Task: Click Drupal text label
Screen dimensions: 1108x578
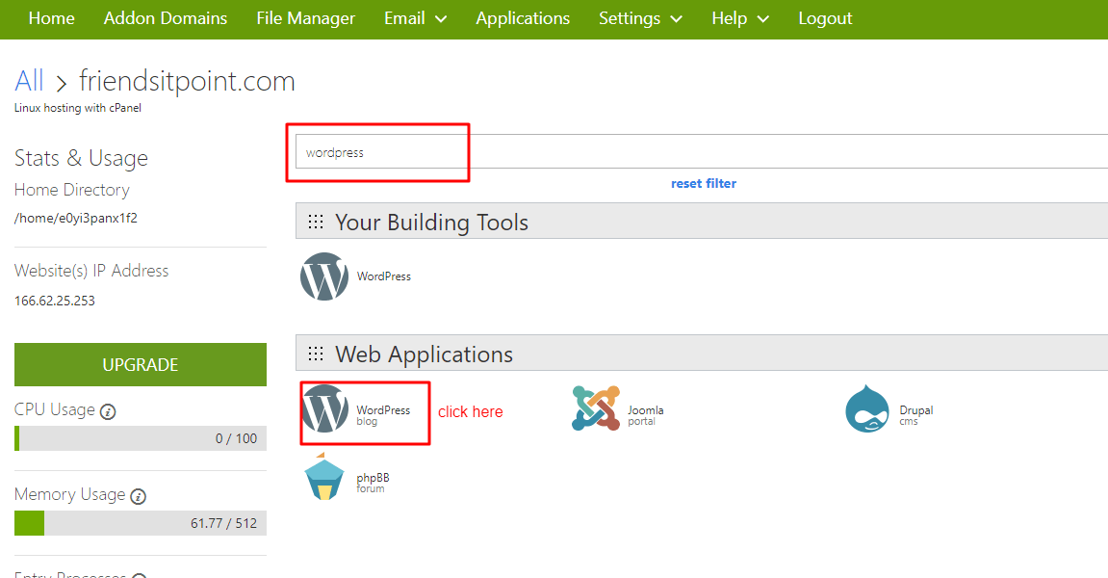Action: click(916, 410)
